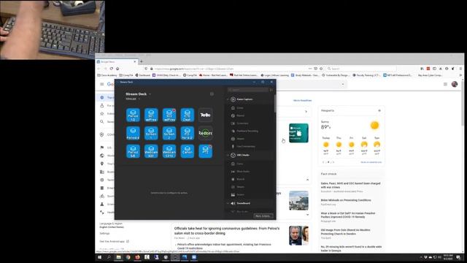The width and height of the screenshot is (467, 263).
Task: Toggle the actions list view icon beside search
Action: 271,90
